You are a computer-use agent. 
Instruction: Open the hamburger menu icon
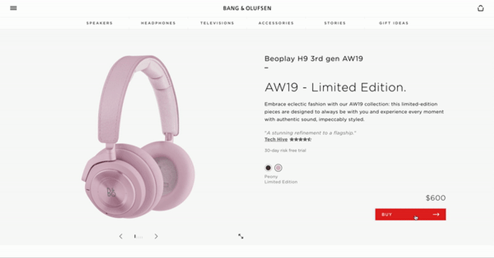[x=13, y=8]
